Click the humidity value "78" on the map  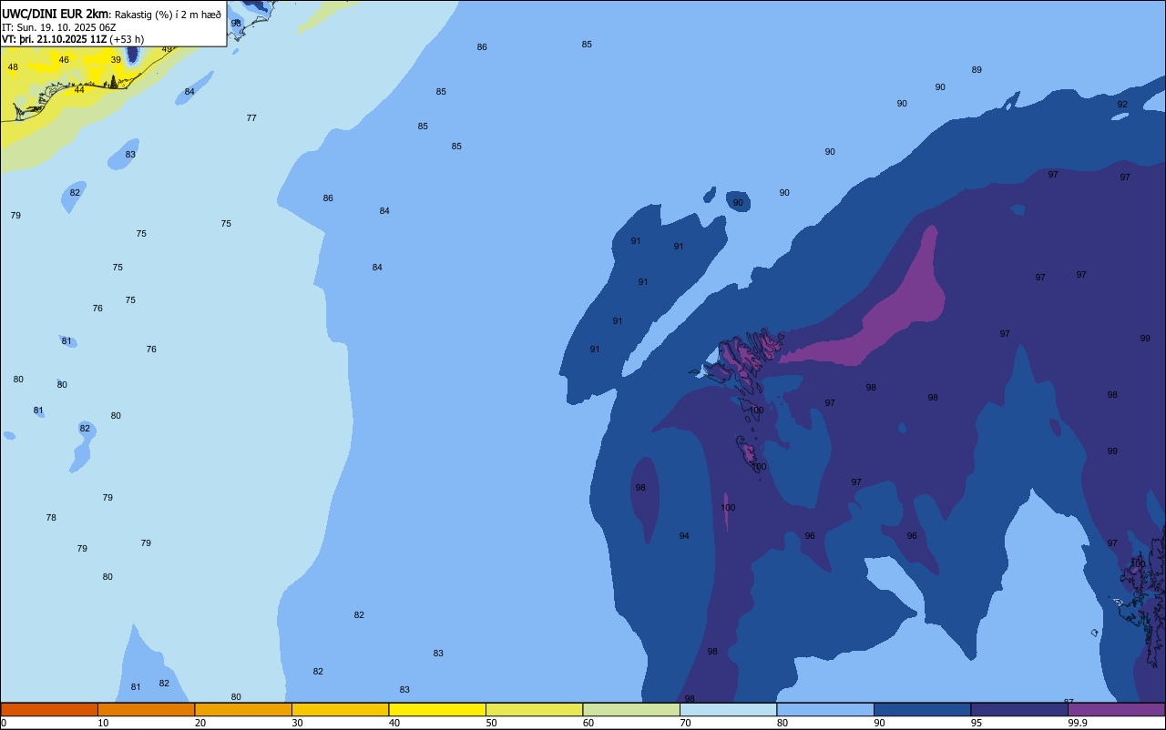(51, 518)
